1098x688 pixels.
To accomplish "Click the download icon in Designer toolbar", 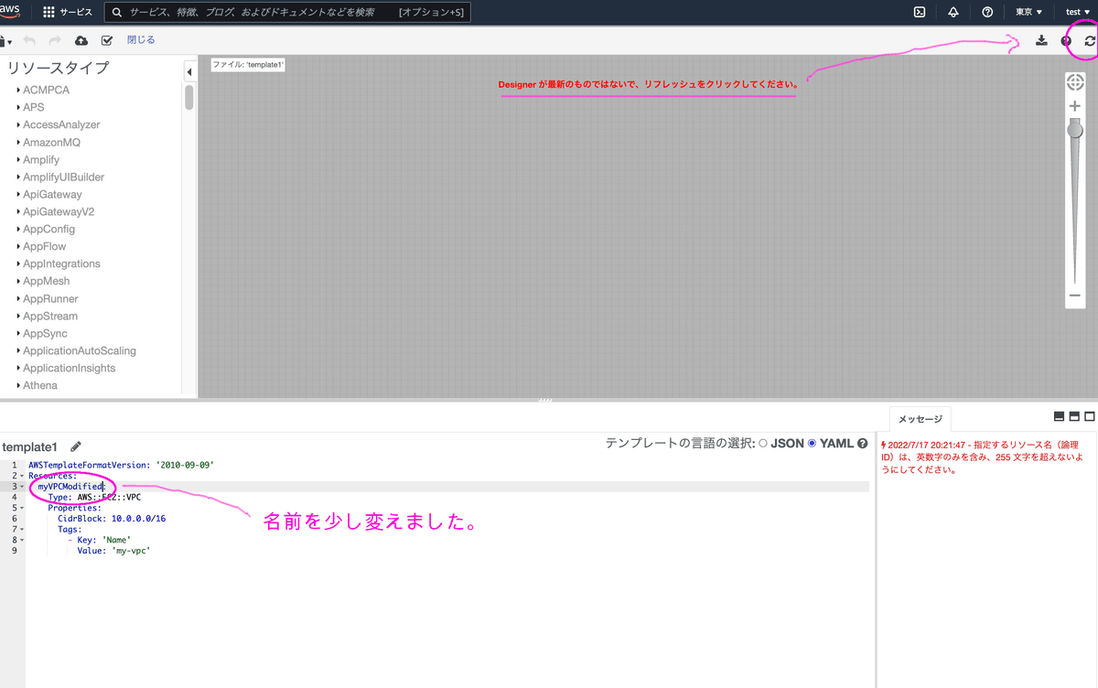I will (x=1041, y=40).
